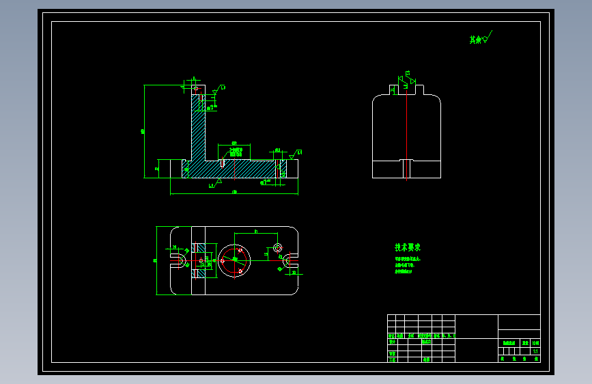Select the small bolt hole circle in plan view
Screen dimensions: 592x384
point(277,248)
